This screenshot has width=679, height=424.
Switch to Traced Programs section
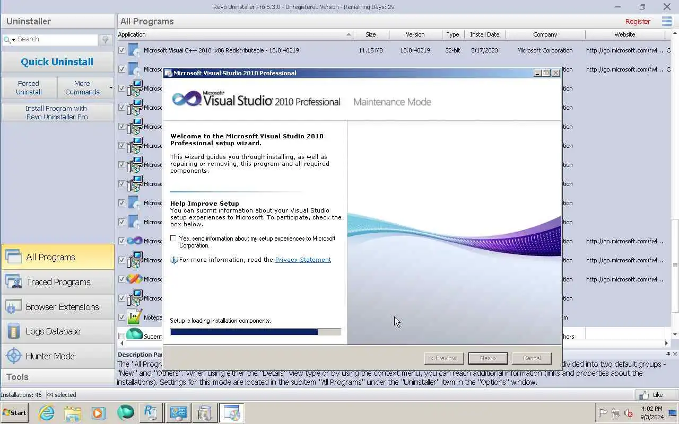(57, 282)
